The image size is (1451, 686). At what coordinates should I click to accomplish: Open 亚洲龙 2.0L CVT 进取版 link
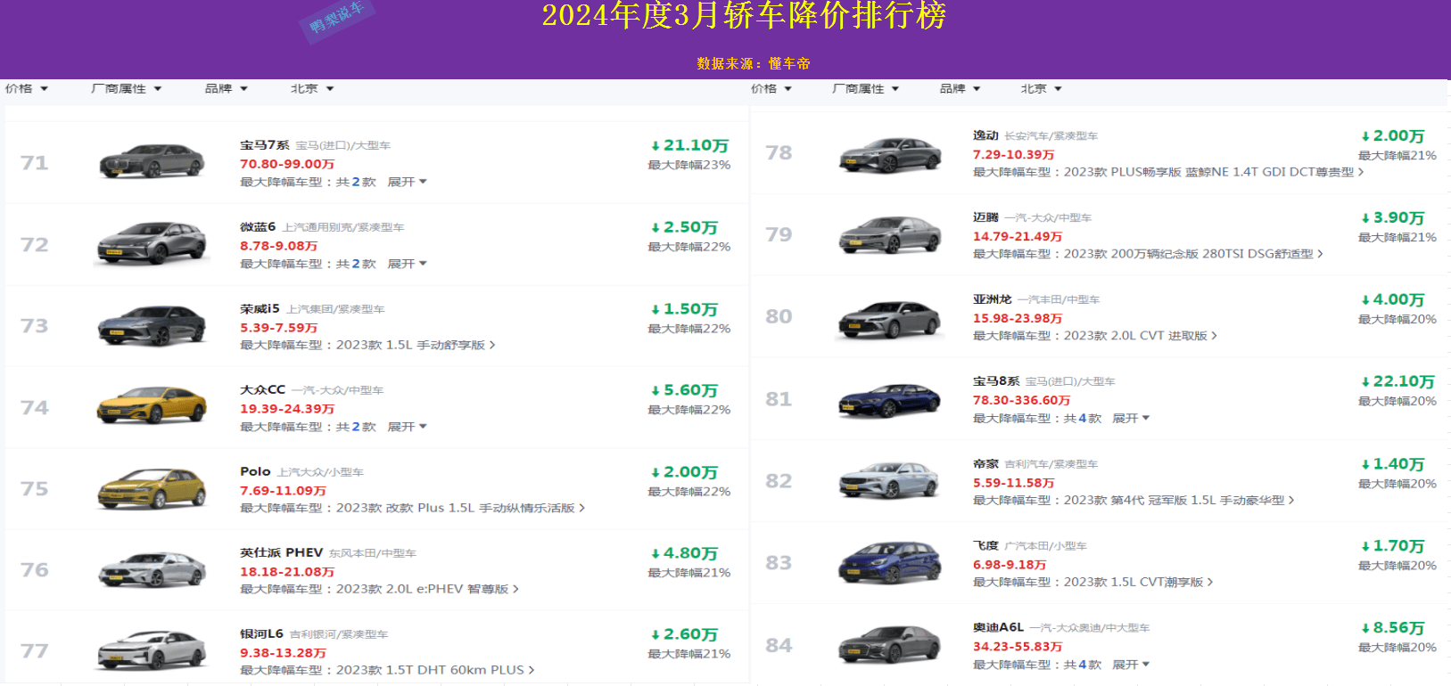coord(1141,336)
